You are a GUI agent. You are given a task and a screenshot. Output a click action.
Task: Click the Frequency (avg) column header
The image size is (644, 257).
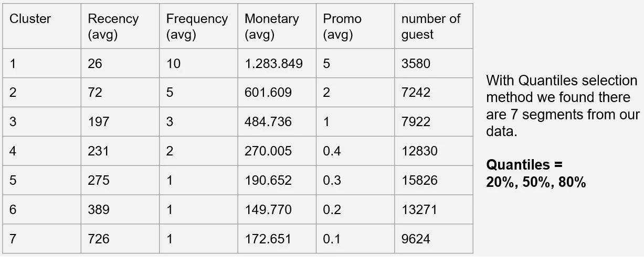click(x=197, y=26)
